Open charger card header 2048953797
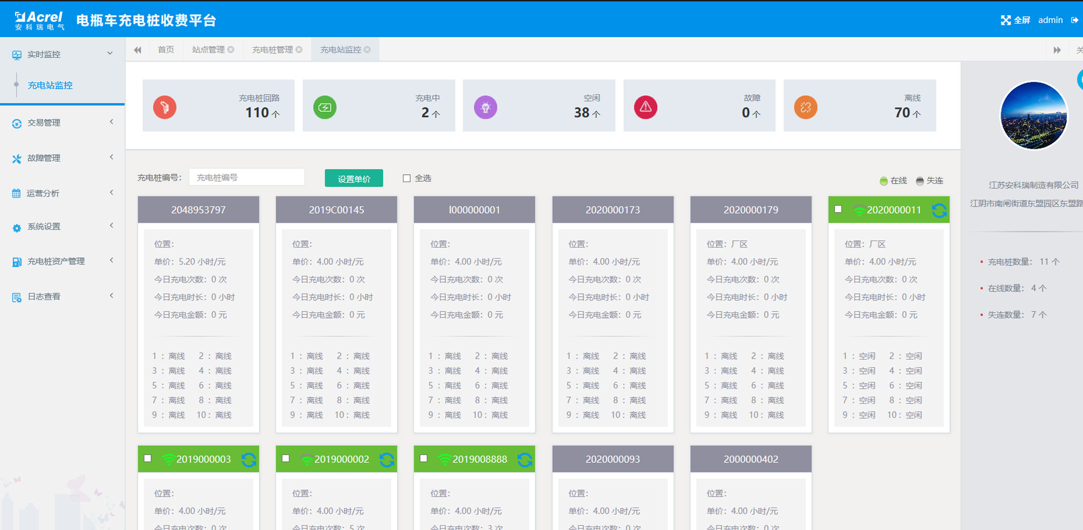This screenshot has height=530, width=1083. (x=199, y=210)
